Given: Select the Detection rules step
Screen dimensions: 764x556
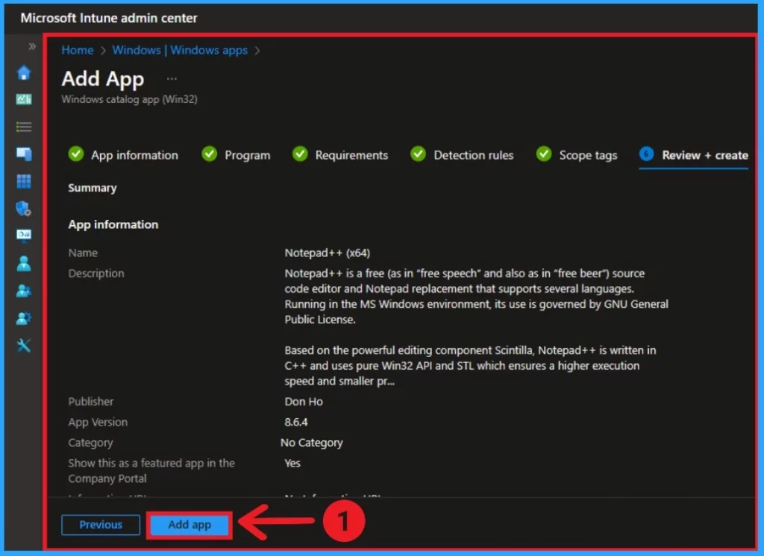Looking at the screenshot, I should click(463, 155).
